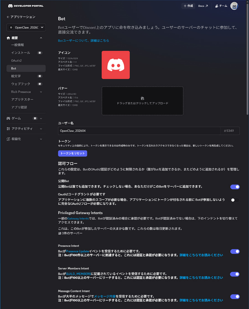Switch to the ウェブフック sidebar item
Screen dimensions: 249x309
coord(20,84)
